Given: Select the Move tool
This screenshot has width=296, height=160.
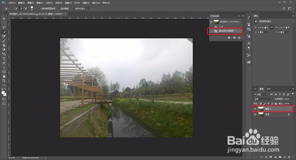Looking at the screenshot, I should 4,18.
